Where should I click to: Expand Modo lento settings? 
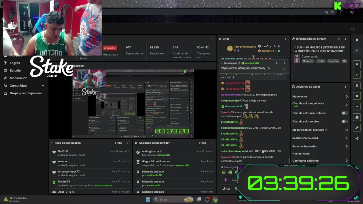click(x=347, y=97)
